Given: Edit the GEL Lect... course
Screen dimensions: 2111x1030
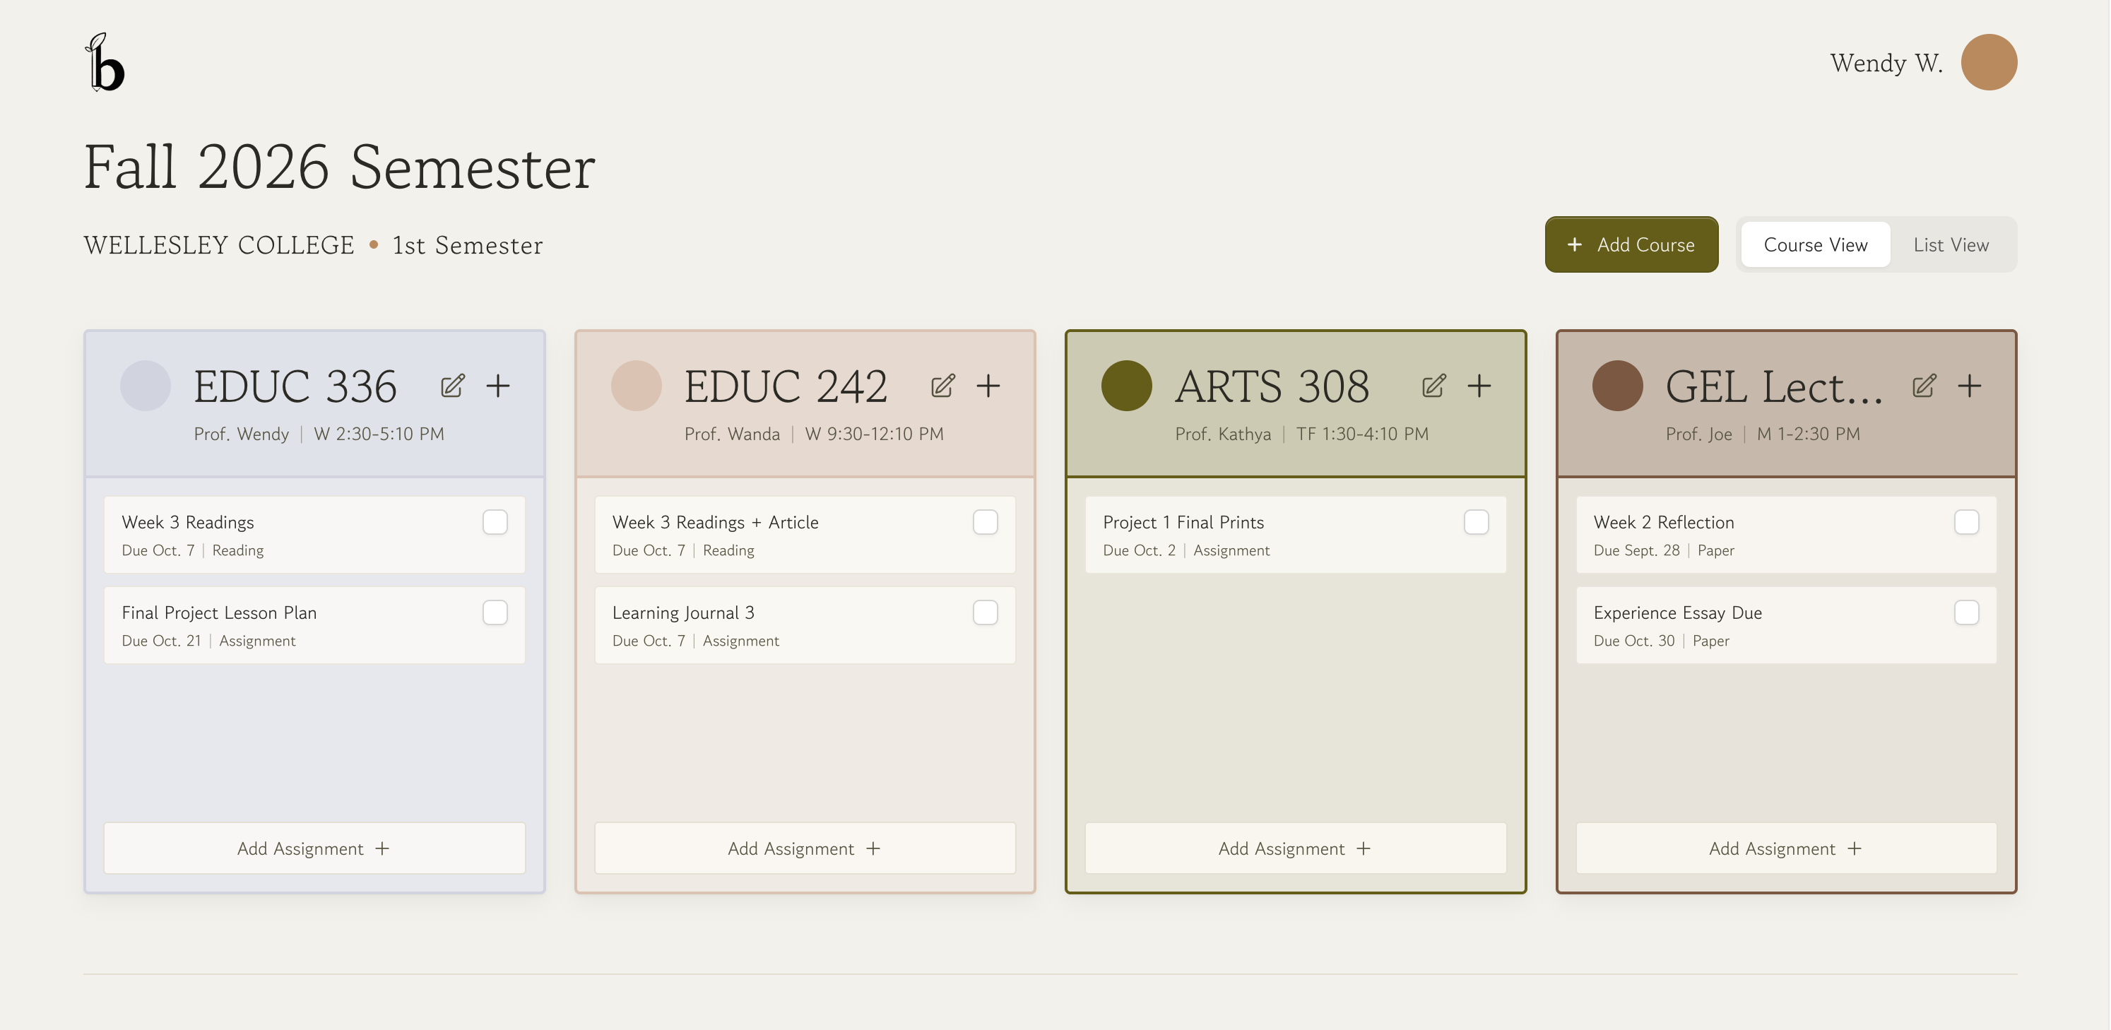Looking at the screenshot, I should click(x=1924, y=386).
